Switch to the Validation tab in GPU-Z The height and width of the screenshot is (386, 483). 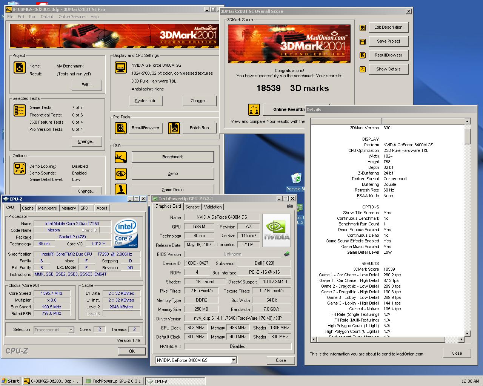point(213,207)
